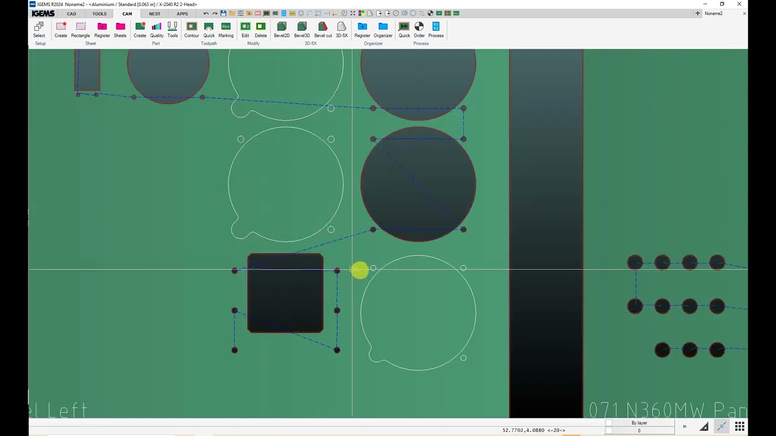Select the Marking tool
Image resolution: width=776 pixels, height=436 pixels.
click(226, 30)
